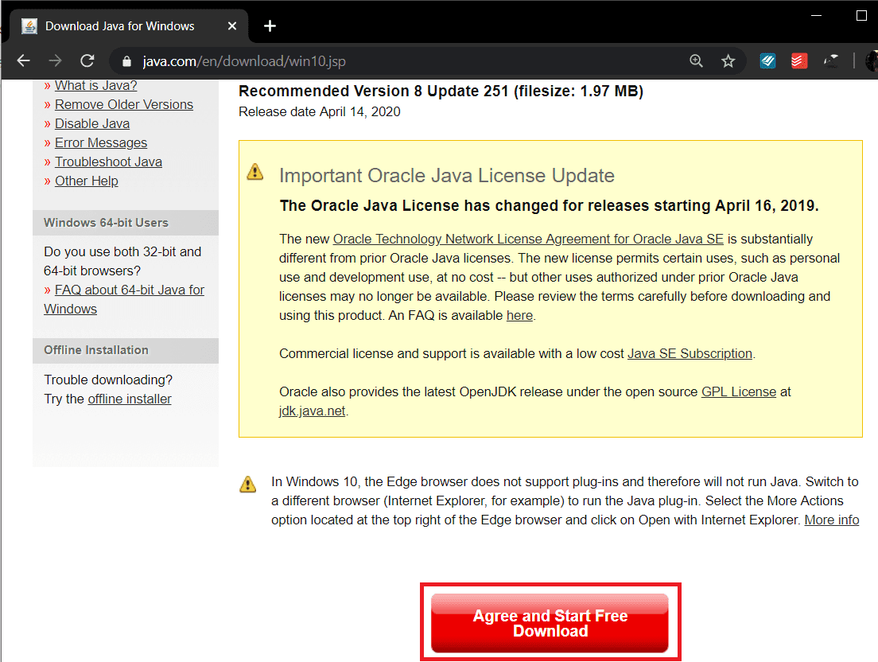Click the blue checkmark extension icon
878x662 pixels.
[x=767, y=60]
